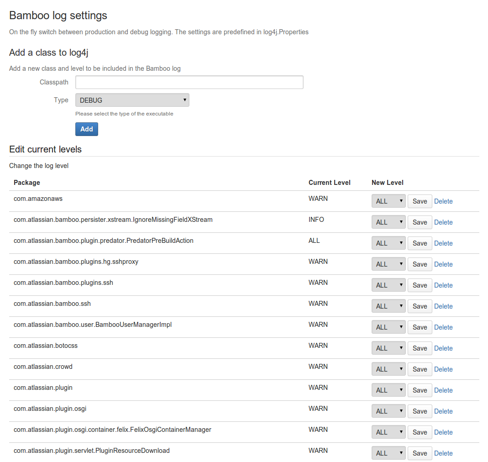Open New Level dropdown for com.atlassian.bamboo.ssh
488x462 pixels.
[x=388, y=306]
